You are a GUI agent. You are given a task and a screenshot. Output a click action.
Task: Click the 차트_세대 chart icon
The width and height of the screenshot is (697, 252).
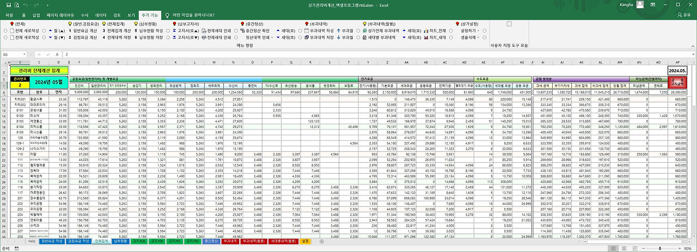(426, 38)
